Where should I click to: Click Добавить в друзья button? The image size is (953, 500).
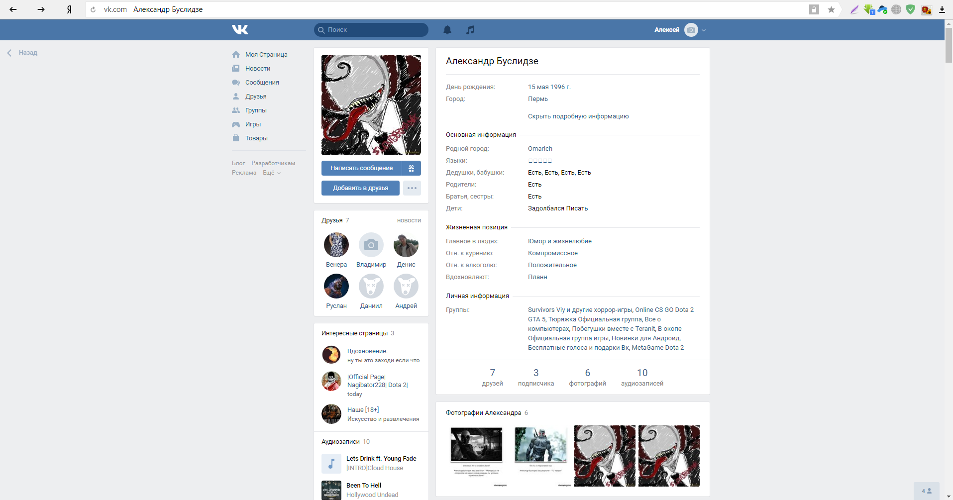coord(360,188)
